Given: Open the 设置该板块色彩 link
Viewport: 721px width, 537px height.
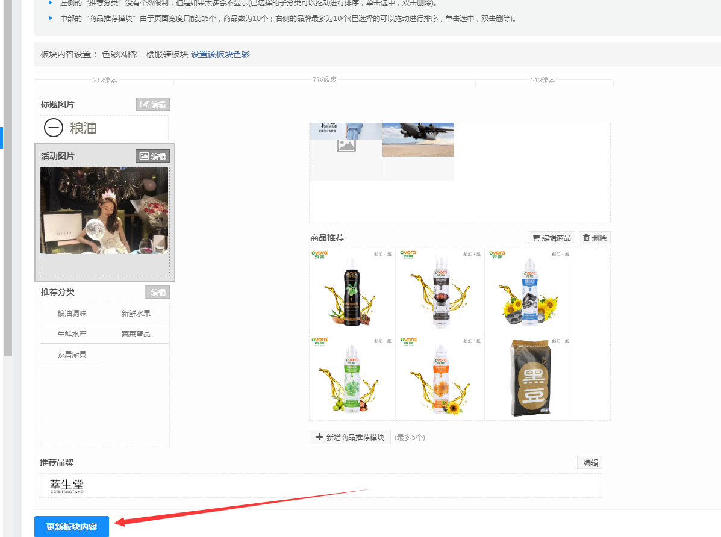Looking at the screenshot, I should (x=220, y=54).
